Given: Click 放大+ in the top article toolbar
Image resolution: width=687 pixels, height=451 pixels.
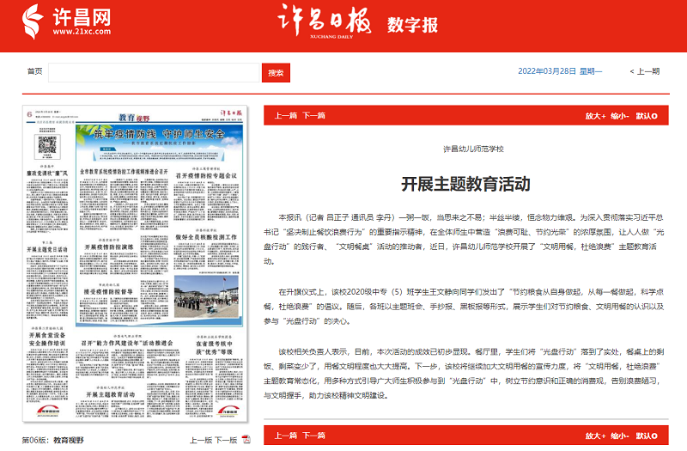Looking at the screenshot, I should (x=595, y=115).
